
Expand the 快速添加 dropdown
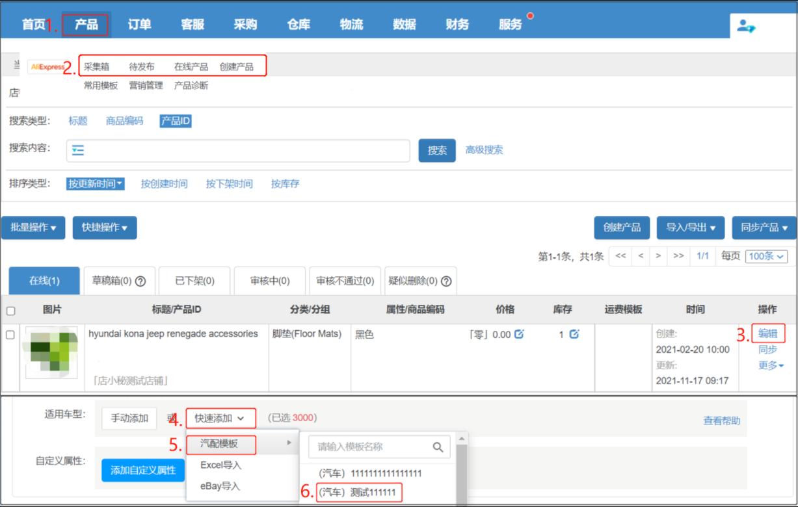[x=220, y=419]
